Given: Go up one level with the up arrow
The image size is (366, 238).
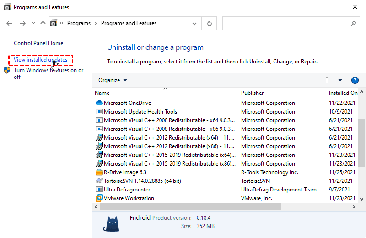Looking at the screenshot, I should [x=43, y=23].
